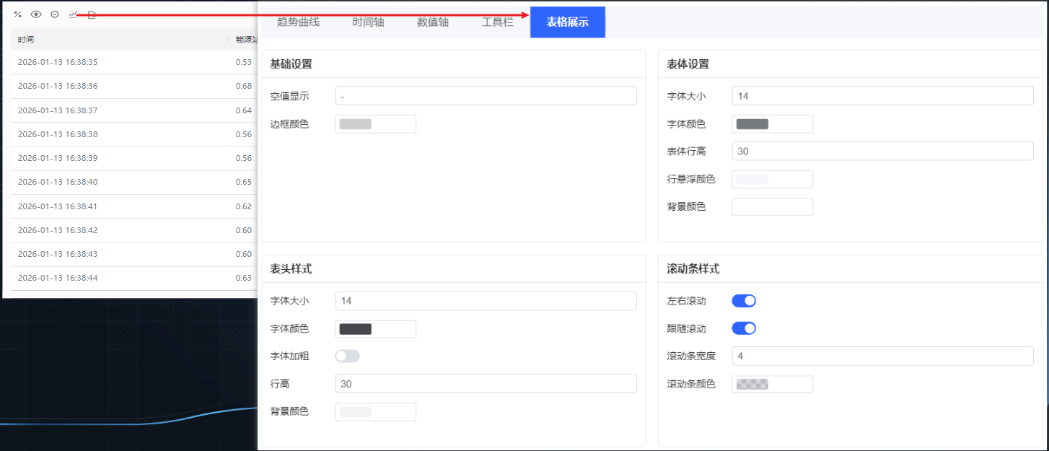Click the document export icon
The image size is (1049, 451).
click(92, 14)
